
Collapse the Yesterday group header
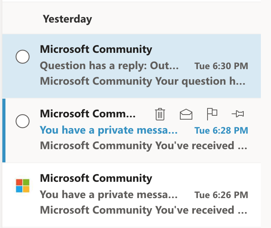click(67, 19)
